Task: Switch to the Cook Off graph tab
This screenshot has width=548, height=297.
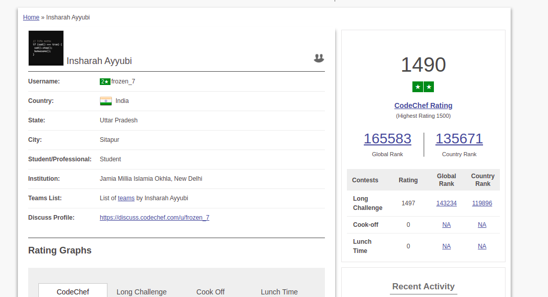Action: click(x=210, y=292)
